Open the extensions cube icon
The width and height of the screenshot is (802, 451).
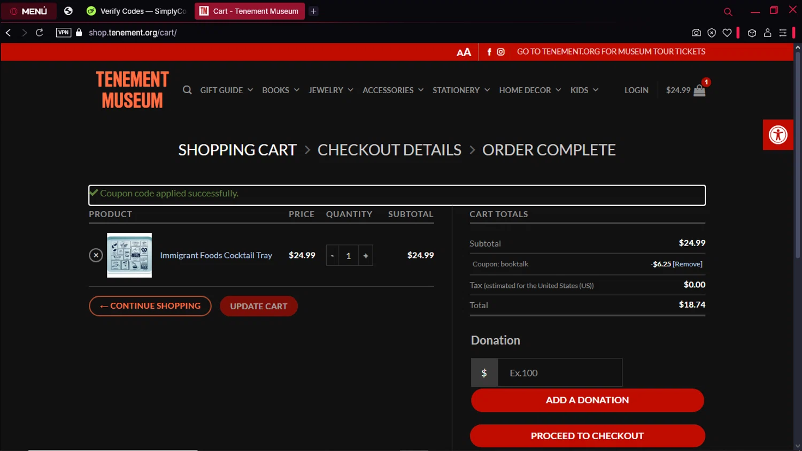(752, 33)
